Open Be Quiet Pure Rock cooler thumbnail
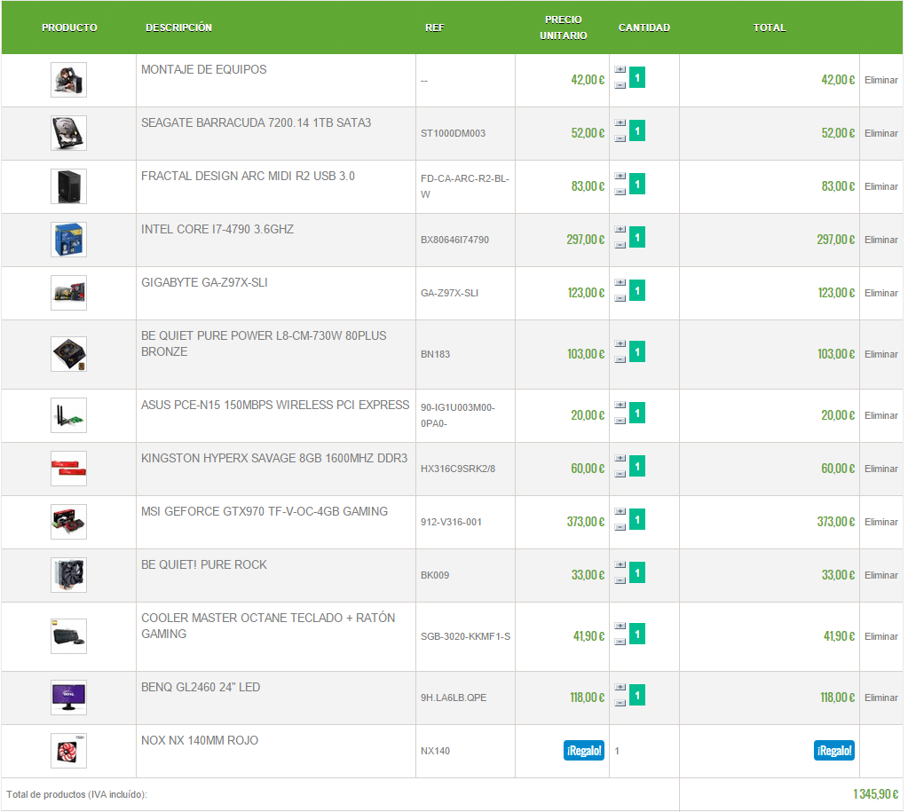 coord(68,575)
